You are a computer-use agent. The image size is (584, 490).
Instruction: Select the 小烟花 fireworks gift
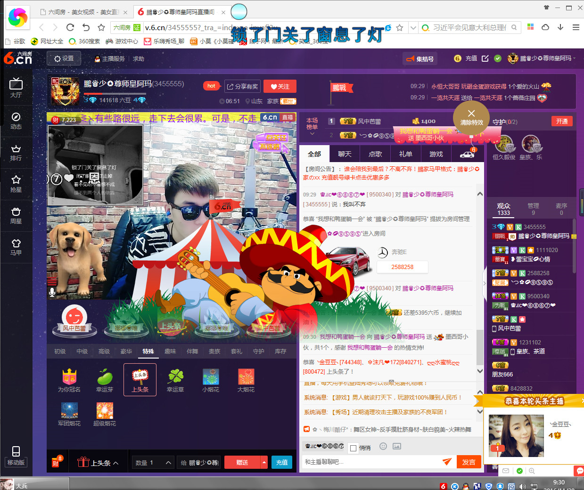pos(211,380)
